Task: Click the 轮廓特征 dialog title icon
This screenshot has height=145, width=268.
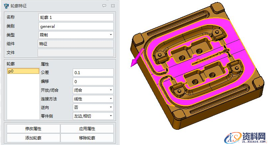Action: click(6, 6)
